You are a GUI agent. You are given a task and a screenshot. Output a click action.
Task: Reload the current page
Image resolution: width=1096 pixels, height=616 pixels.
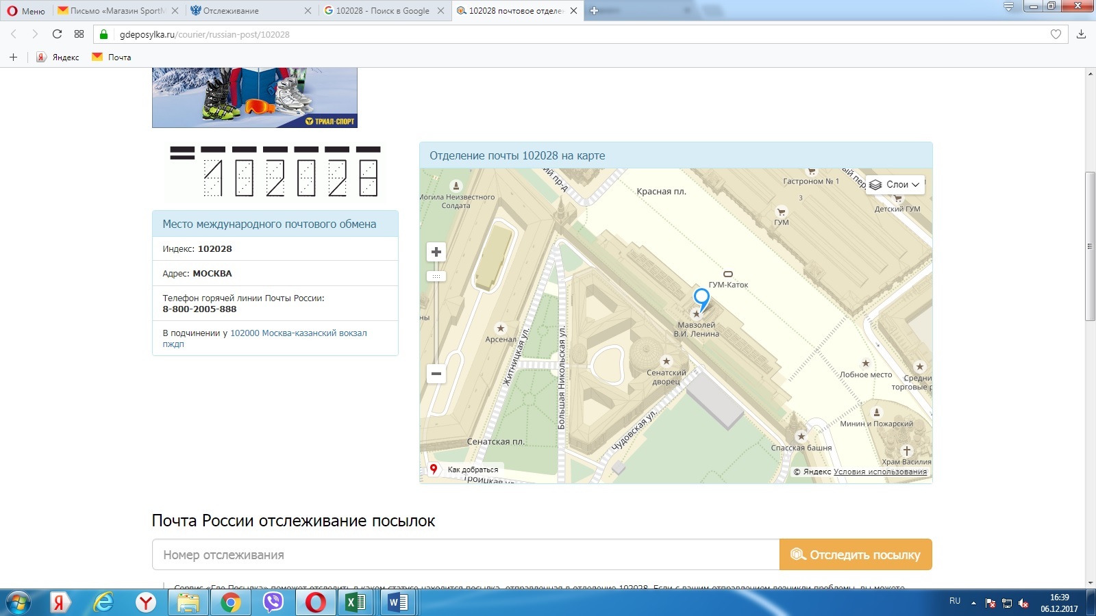tap(57, 34)
